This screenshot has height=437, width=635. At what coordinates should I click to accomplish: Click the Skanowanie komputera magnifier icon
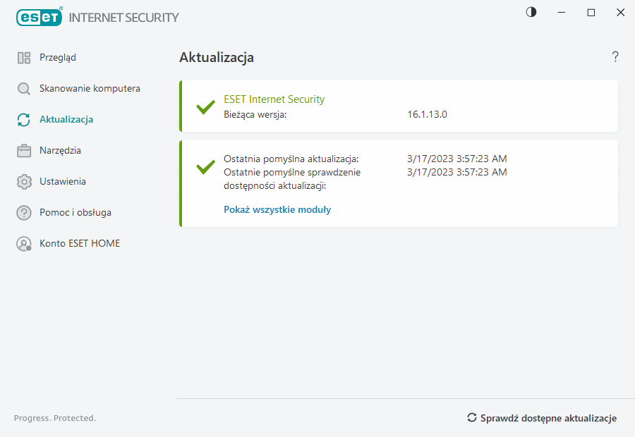pyautogui.click(x=24, y=89)
